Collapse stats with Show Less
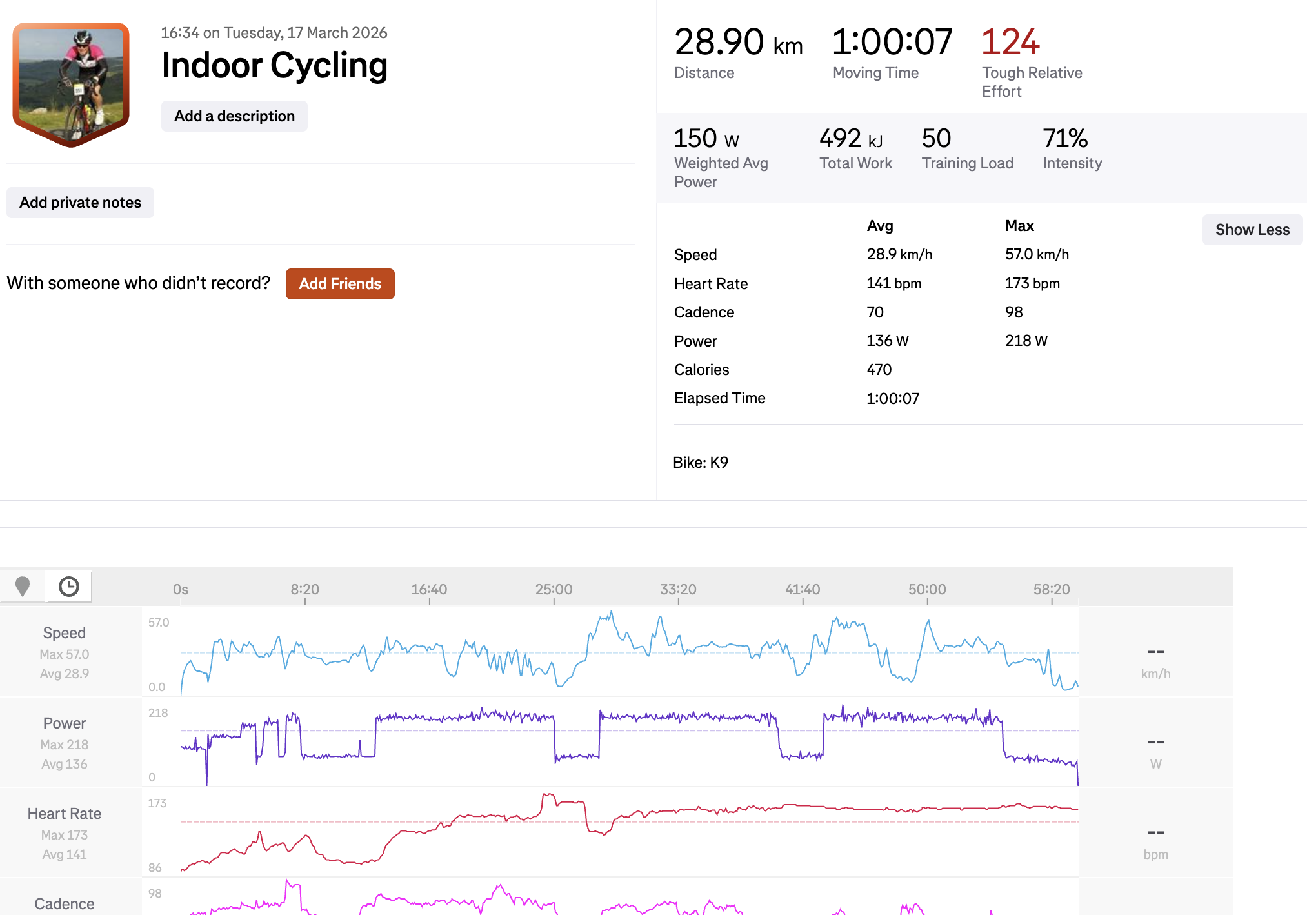Image resolution: width=1307 pixels, height=915 pixels. coord(1252,230)
